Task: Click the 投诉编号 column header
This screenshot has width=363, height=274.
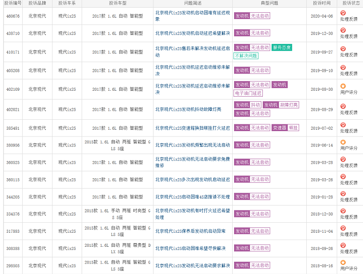Action: click(x=13, y=3)
